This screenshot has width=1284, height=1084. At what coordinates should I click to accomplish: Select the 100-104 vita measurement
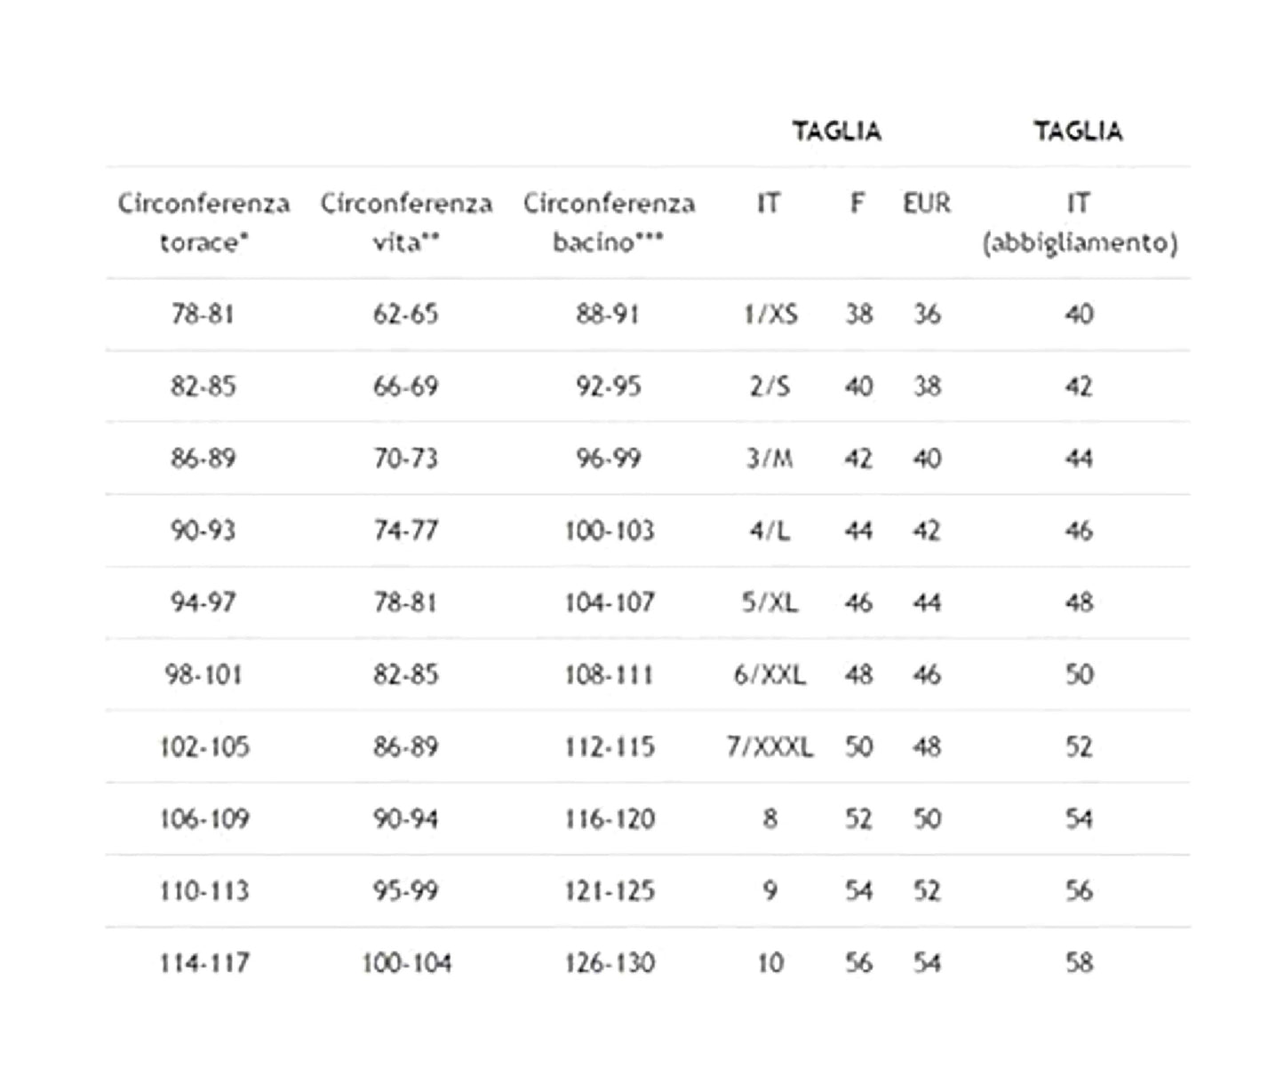[406, 962]
